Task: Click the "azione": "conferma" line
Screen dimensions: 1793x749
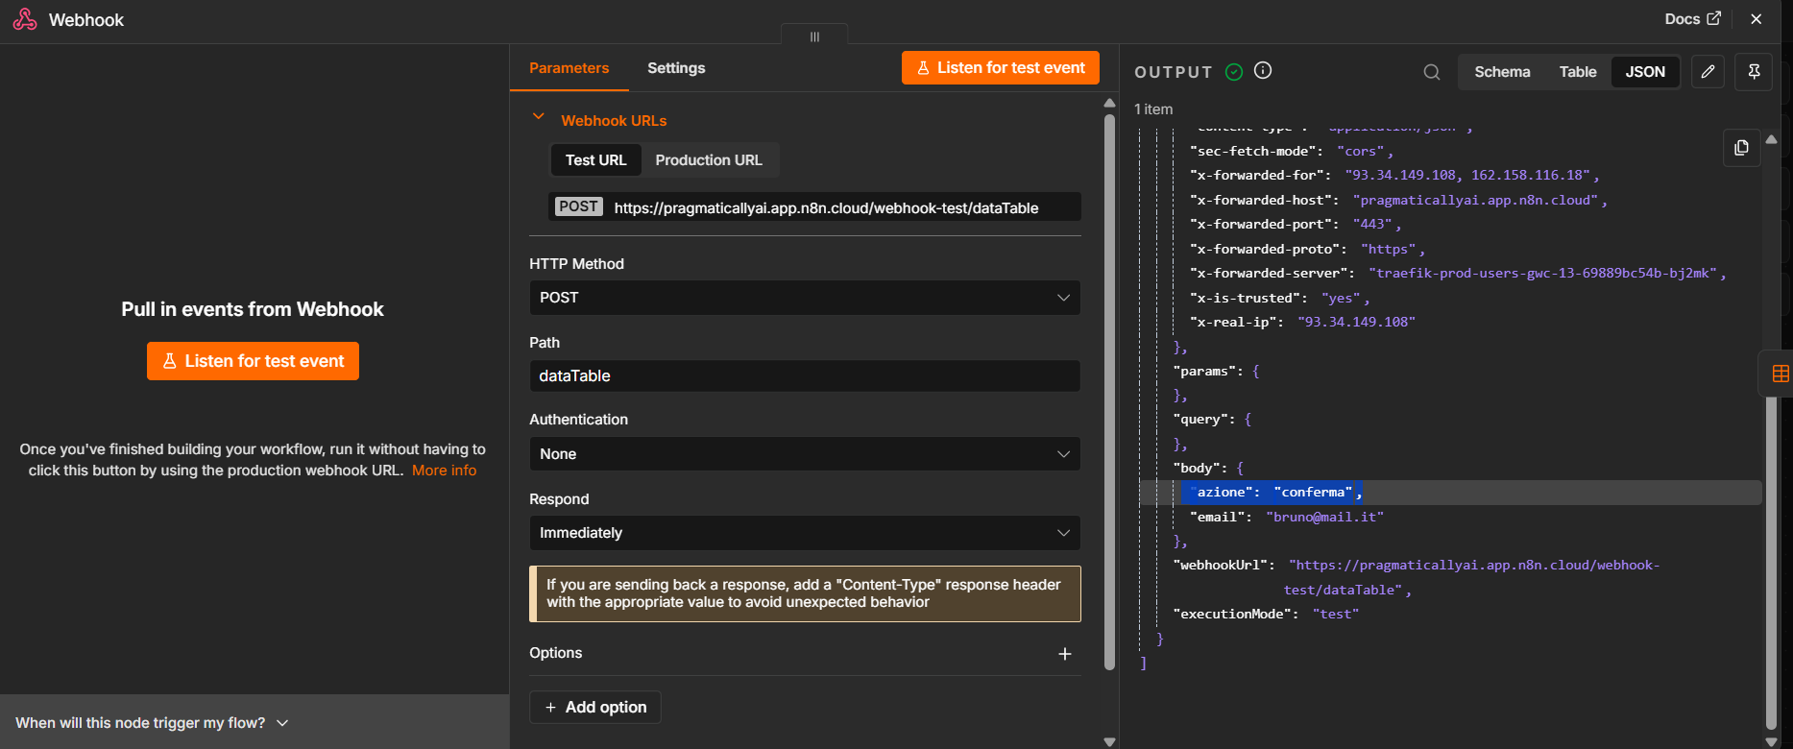Action: 1450,493
